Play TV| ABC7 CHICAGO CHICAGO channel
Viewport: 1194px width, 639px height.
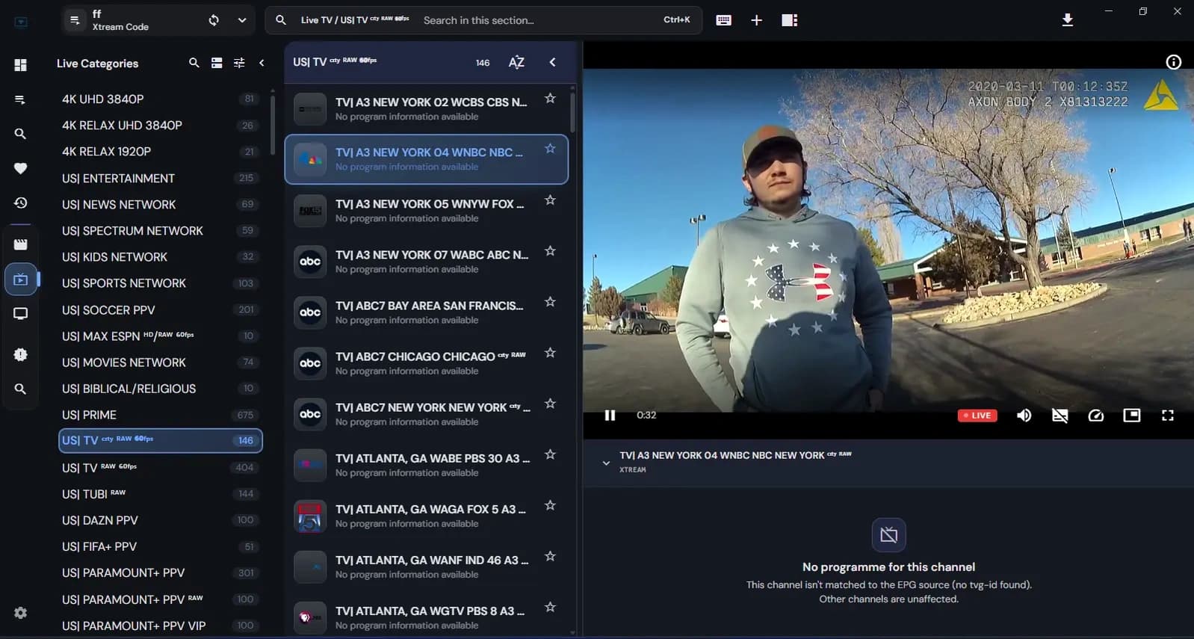[x=427, y=362]
